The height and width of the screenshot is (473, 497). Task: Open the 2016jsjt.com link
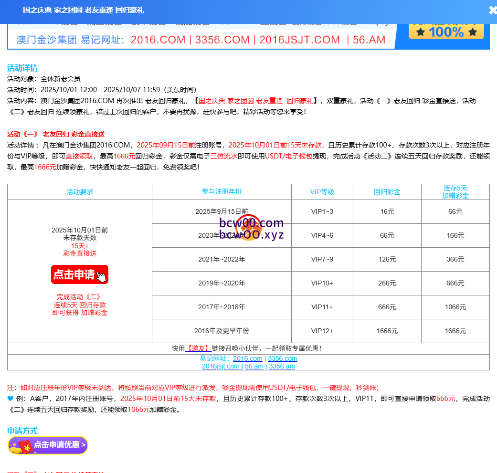[221, 366]
